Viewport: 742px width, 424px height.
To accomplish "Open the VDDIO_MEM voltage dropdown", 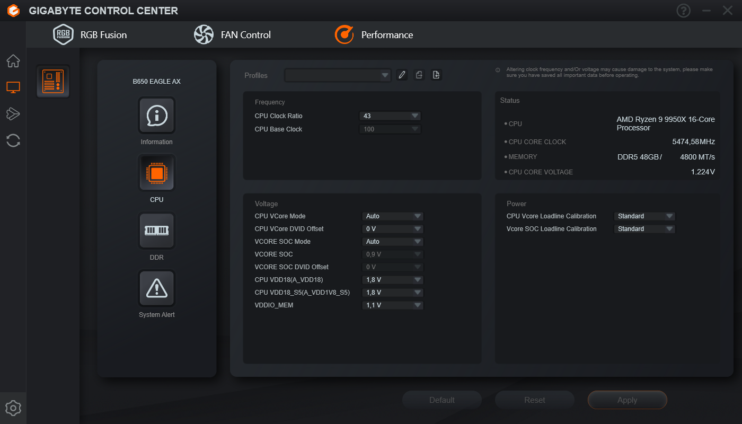I will (x=393, y=305).
